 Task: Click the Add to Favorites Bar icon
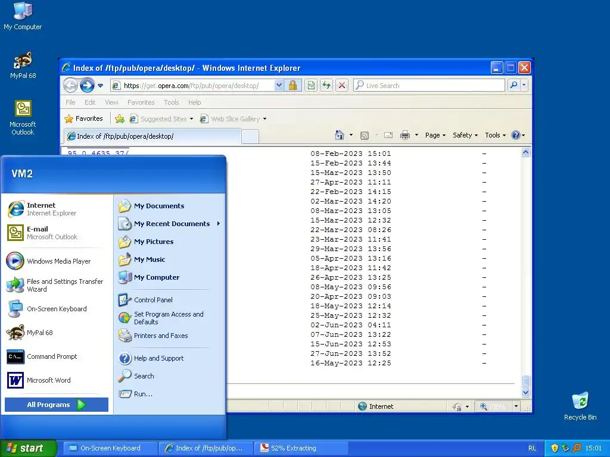coord(119,119)
